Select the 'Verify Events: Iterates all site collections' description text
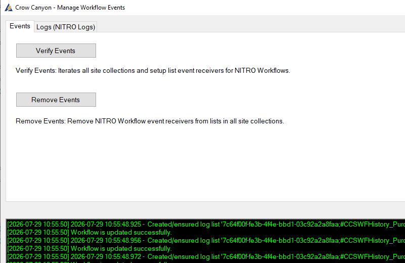Viewport: 405px width, 263px height. click(153, 70)
